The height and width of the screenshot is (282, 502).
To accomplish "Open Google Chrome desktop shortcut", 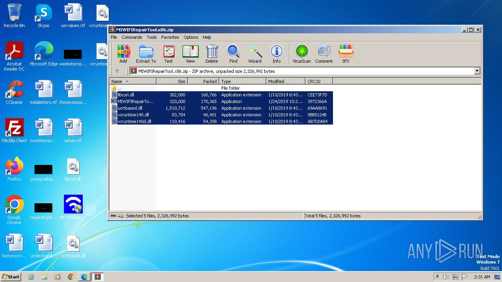I will click(x=14, y=210).
